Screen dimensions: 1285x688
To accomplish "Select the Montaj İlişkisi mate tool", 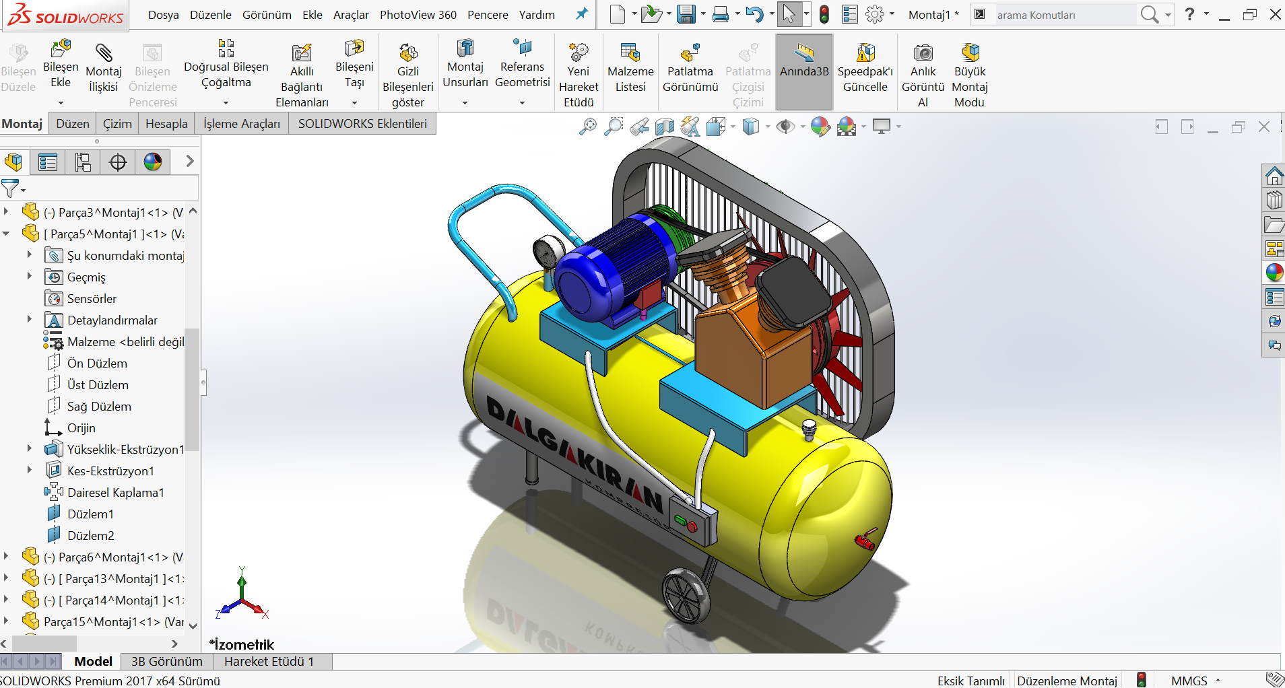I will tap(104, 67).
